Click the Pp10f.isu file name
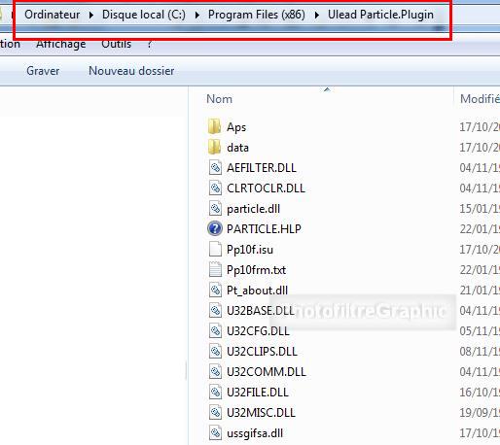The height and width of the screenshot is (445, 500). coord(250,250)
